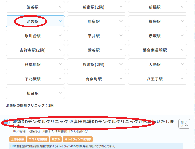Open the 銀座駅 station dropdown
Image resolution: width=195 pixels, height=149 pixels.
158,21
